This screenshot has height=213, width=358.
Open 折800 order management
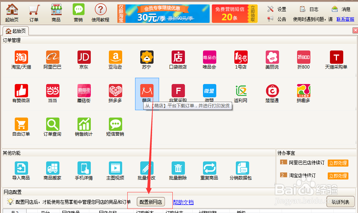click(x=303, y=60)
